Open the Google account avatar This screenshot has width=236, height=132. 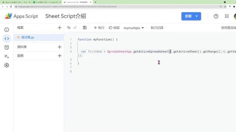point(235,16)
